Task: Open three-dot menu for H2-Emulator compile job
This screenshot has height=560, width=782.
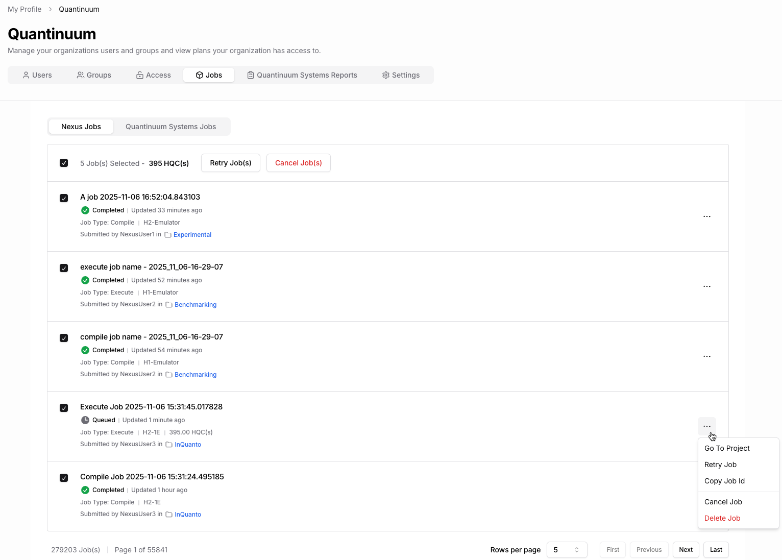Action: (706, 216)
